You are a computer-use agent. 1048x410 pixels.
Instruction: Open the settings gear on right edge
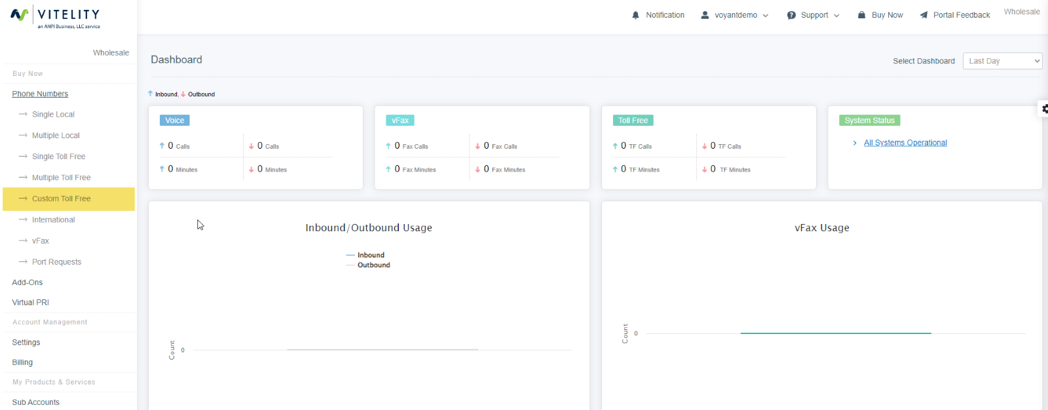1044,109
